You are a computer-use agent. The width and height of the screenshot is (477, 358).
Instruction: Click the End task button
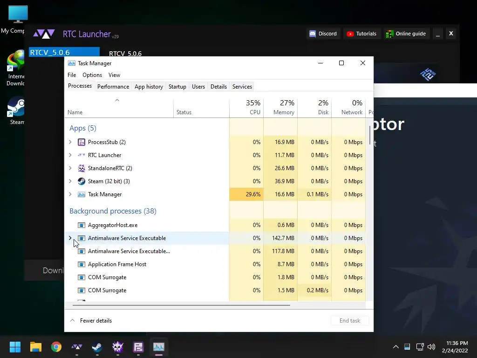[x=350, y=321]
